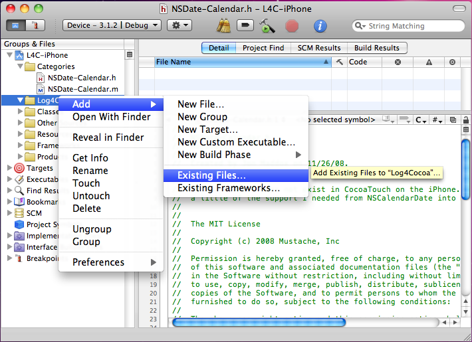Image resolution: width=472 pixels, height=342 pixels.
Task: Open the included files # popup
Action: pyautogui.click(x=437, y=120)
